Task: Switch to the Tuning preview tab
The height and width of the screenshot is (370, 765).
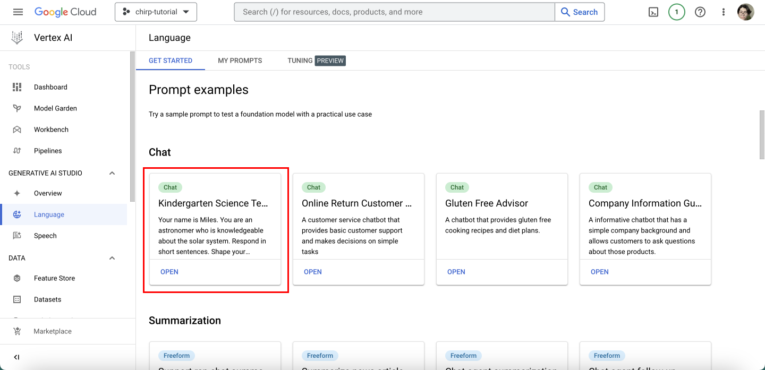Action: coord(316,61)
